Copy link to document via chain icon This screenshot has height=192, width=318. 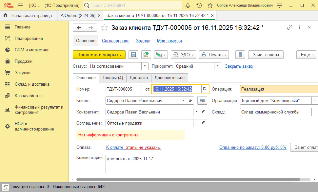click(x=289, y=28)
